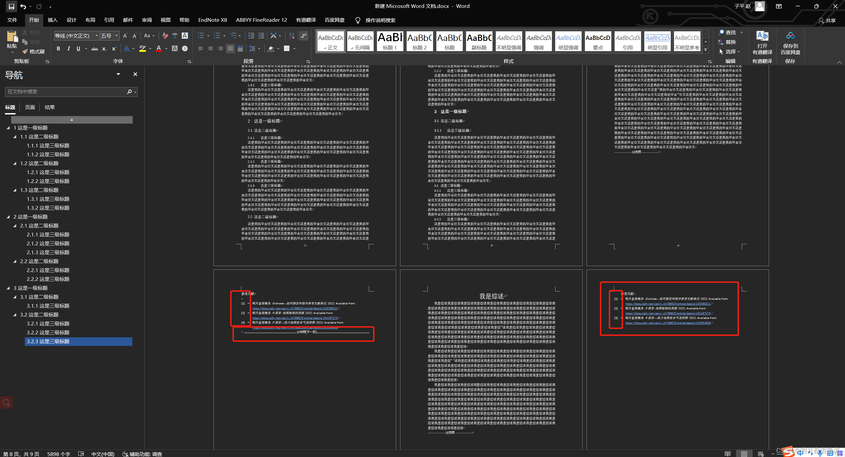Click the Format Painter (格式刷) button
The width and height of the screenshot is (845, 457).
coord(33,51)
